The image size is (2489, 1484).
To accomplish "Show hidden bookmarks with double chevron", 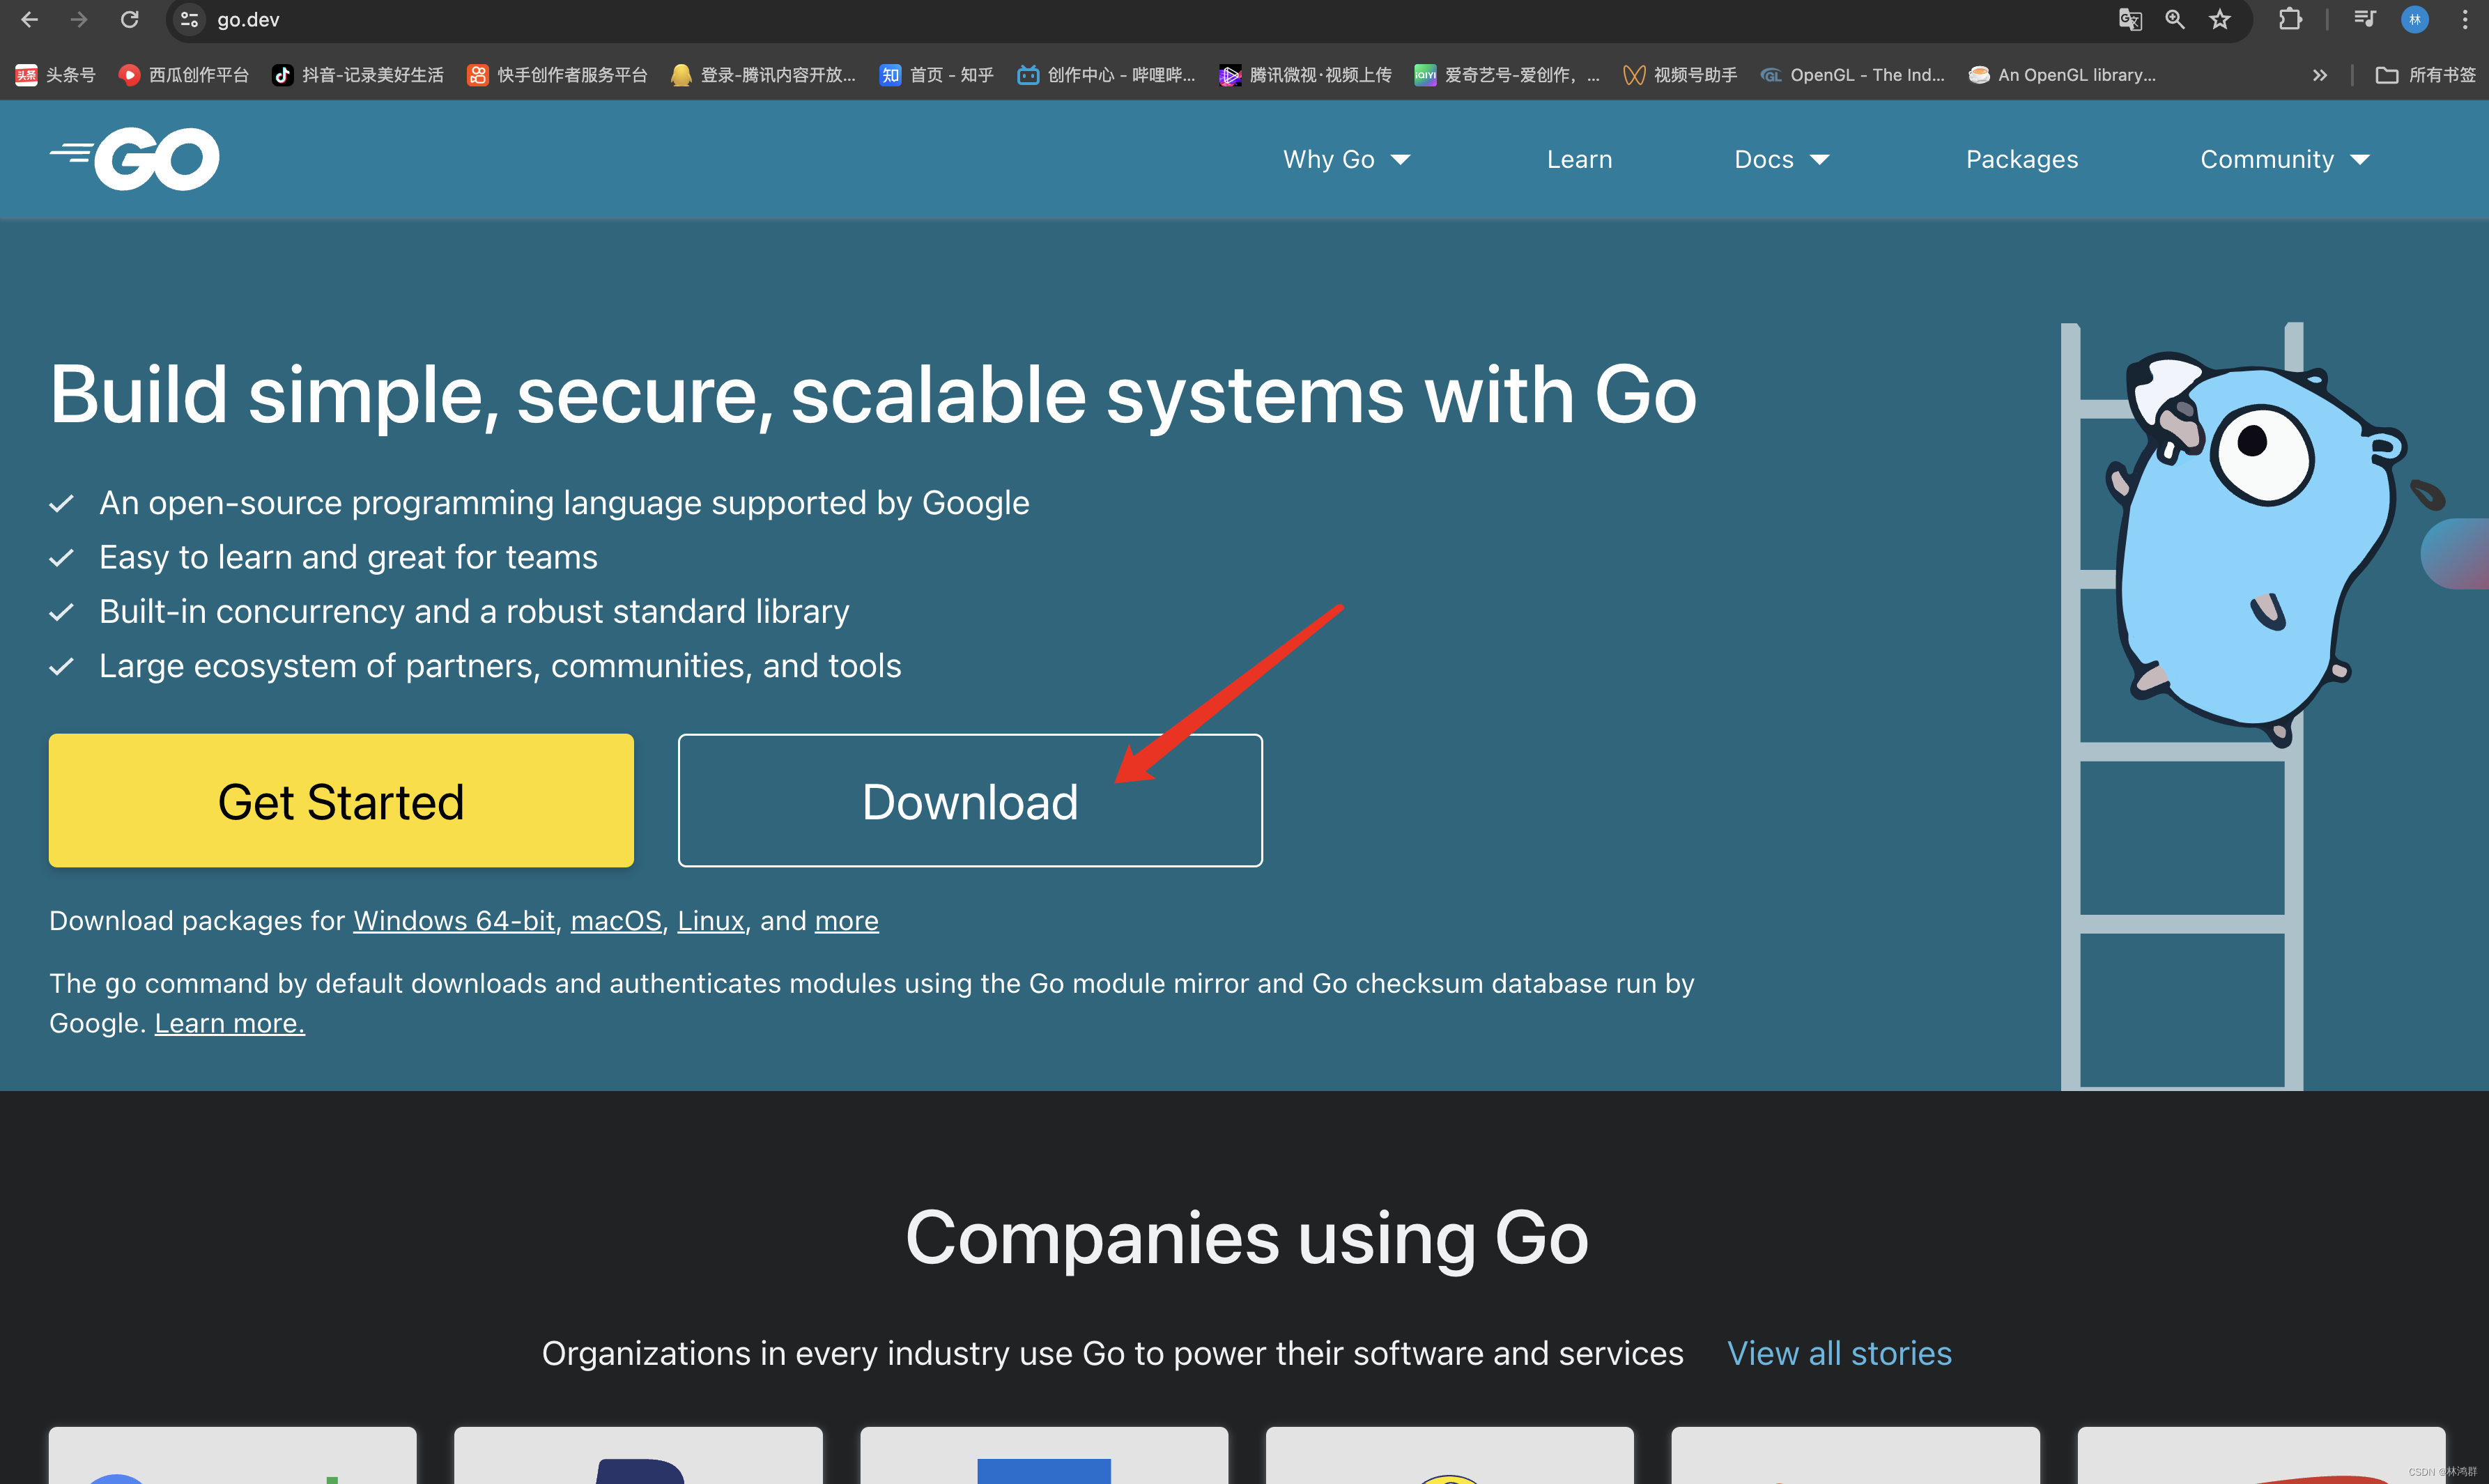I will pos(2320,75).
